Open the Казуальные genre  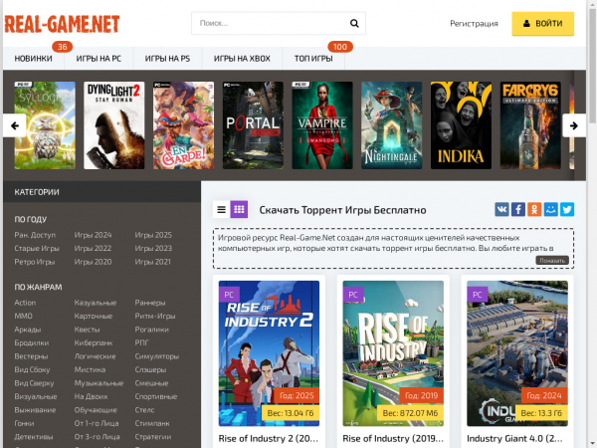(x=96, y=303)
